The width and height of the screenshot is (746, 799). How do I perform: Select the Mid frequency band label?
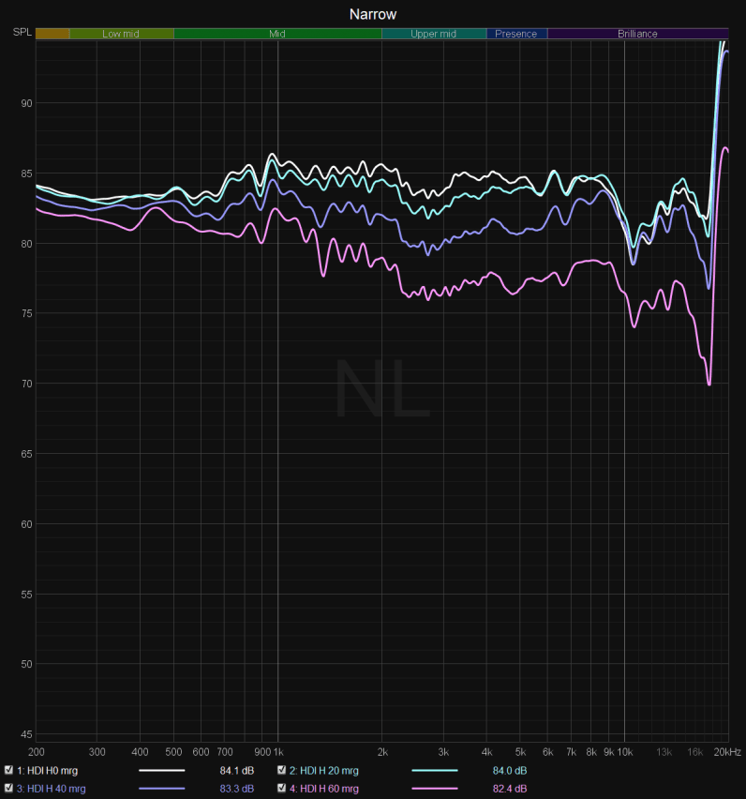(x=277, y=34)
